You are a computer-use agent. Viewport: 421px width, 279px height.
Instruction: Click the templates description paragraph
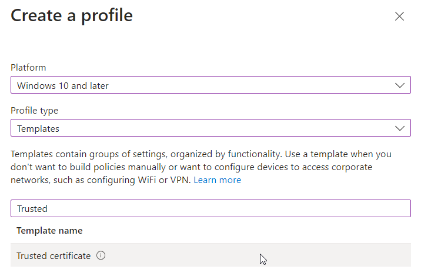coord(200,167)
